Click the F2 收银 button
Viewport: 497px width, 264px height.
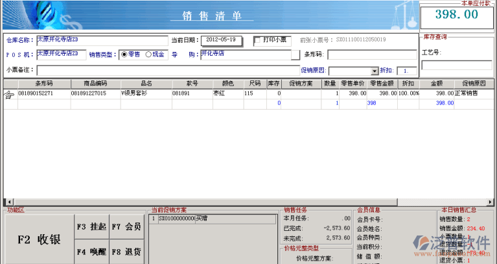coord(40,239)
